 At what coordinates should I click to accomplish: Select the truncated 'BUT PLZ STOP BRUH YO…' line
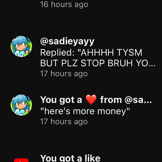coord(98,63)
